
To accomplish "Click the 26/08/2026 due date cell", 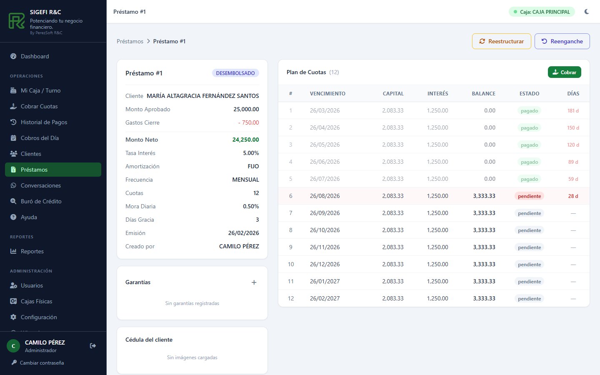I will [325, 196].
